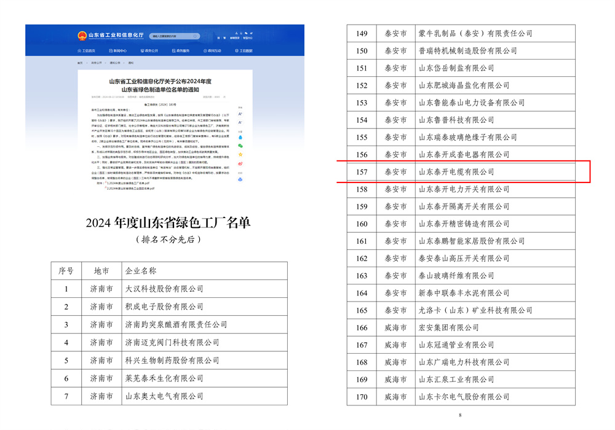This screenshot has height=430, width=615.
Task: Click inside the site search input box
Action: (173, 36)
